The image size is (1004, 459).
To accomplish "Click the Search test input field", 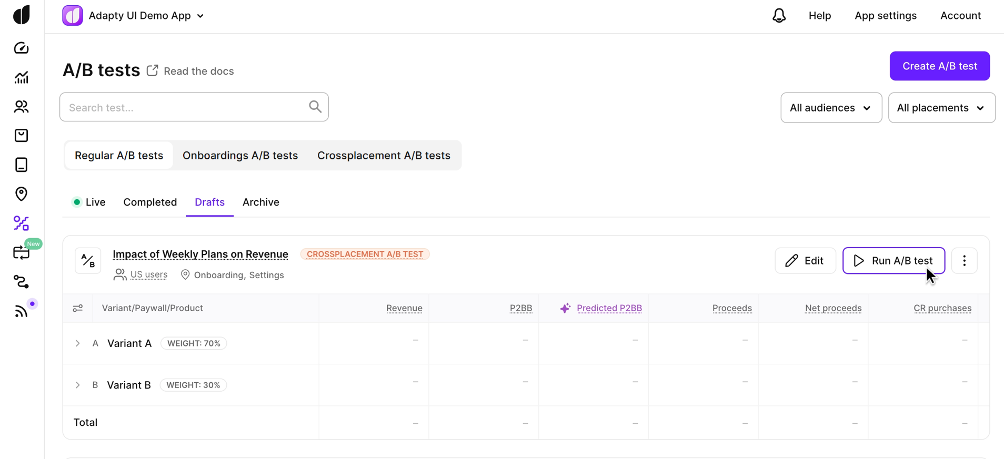I will coord(187,108).
